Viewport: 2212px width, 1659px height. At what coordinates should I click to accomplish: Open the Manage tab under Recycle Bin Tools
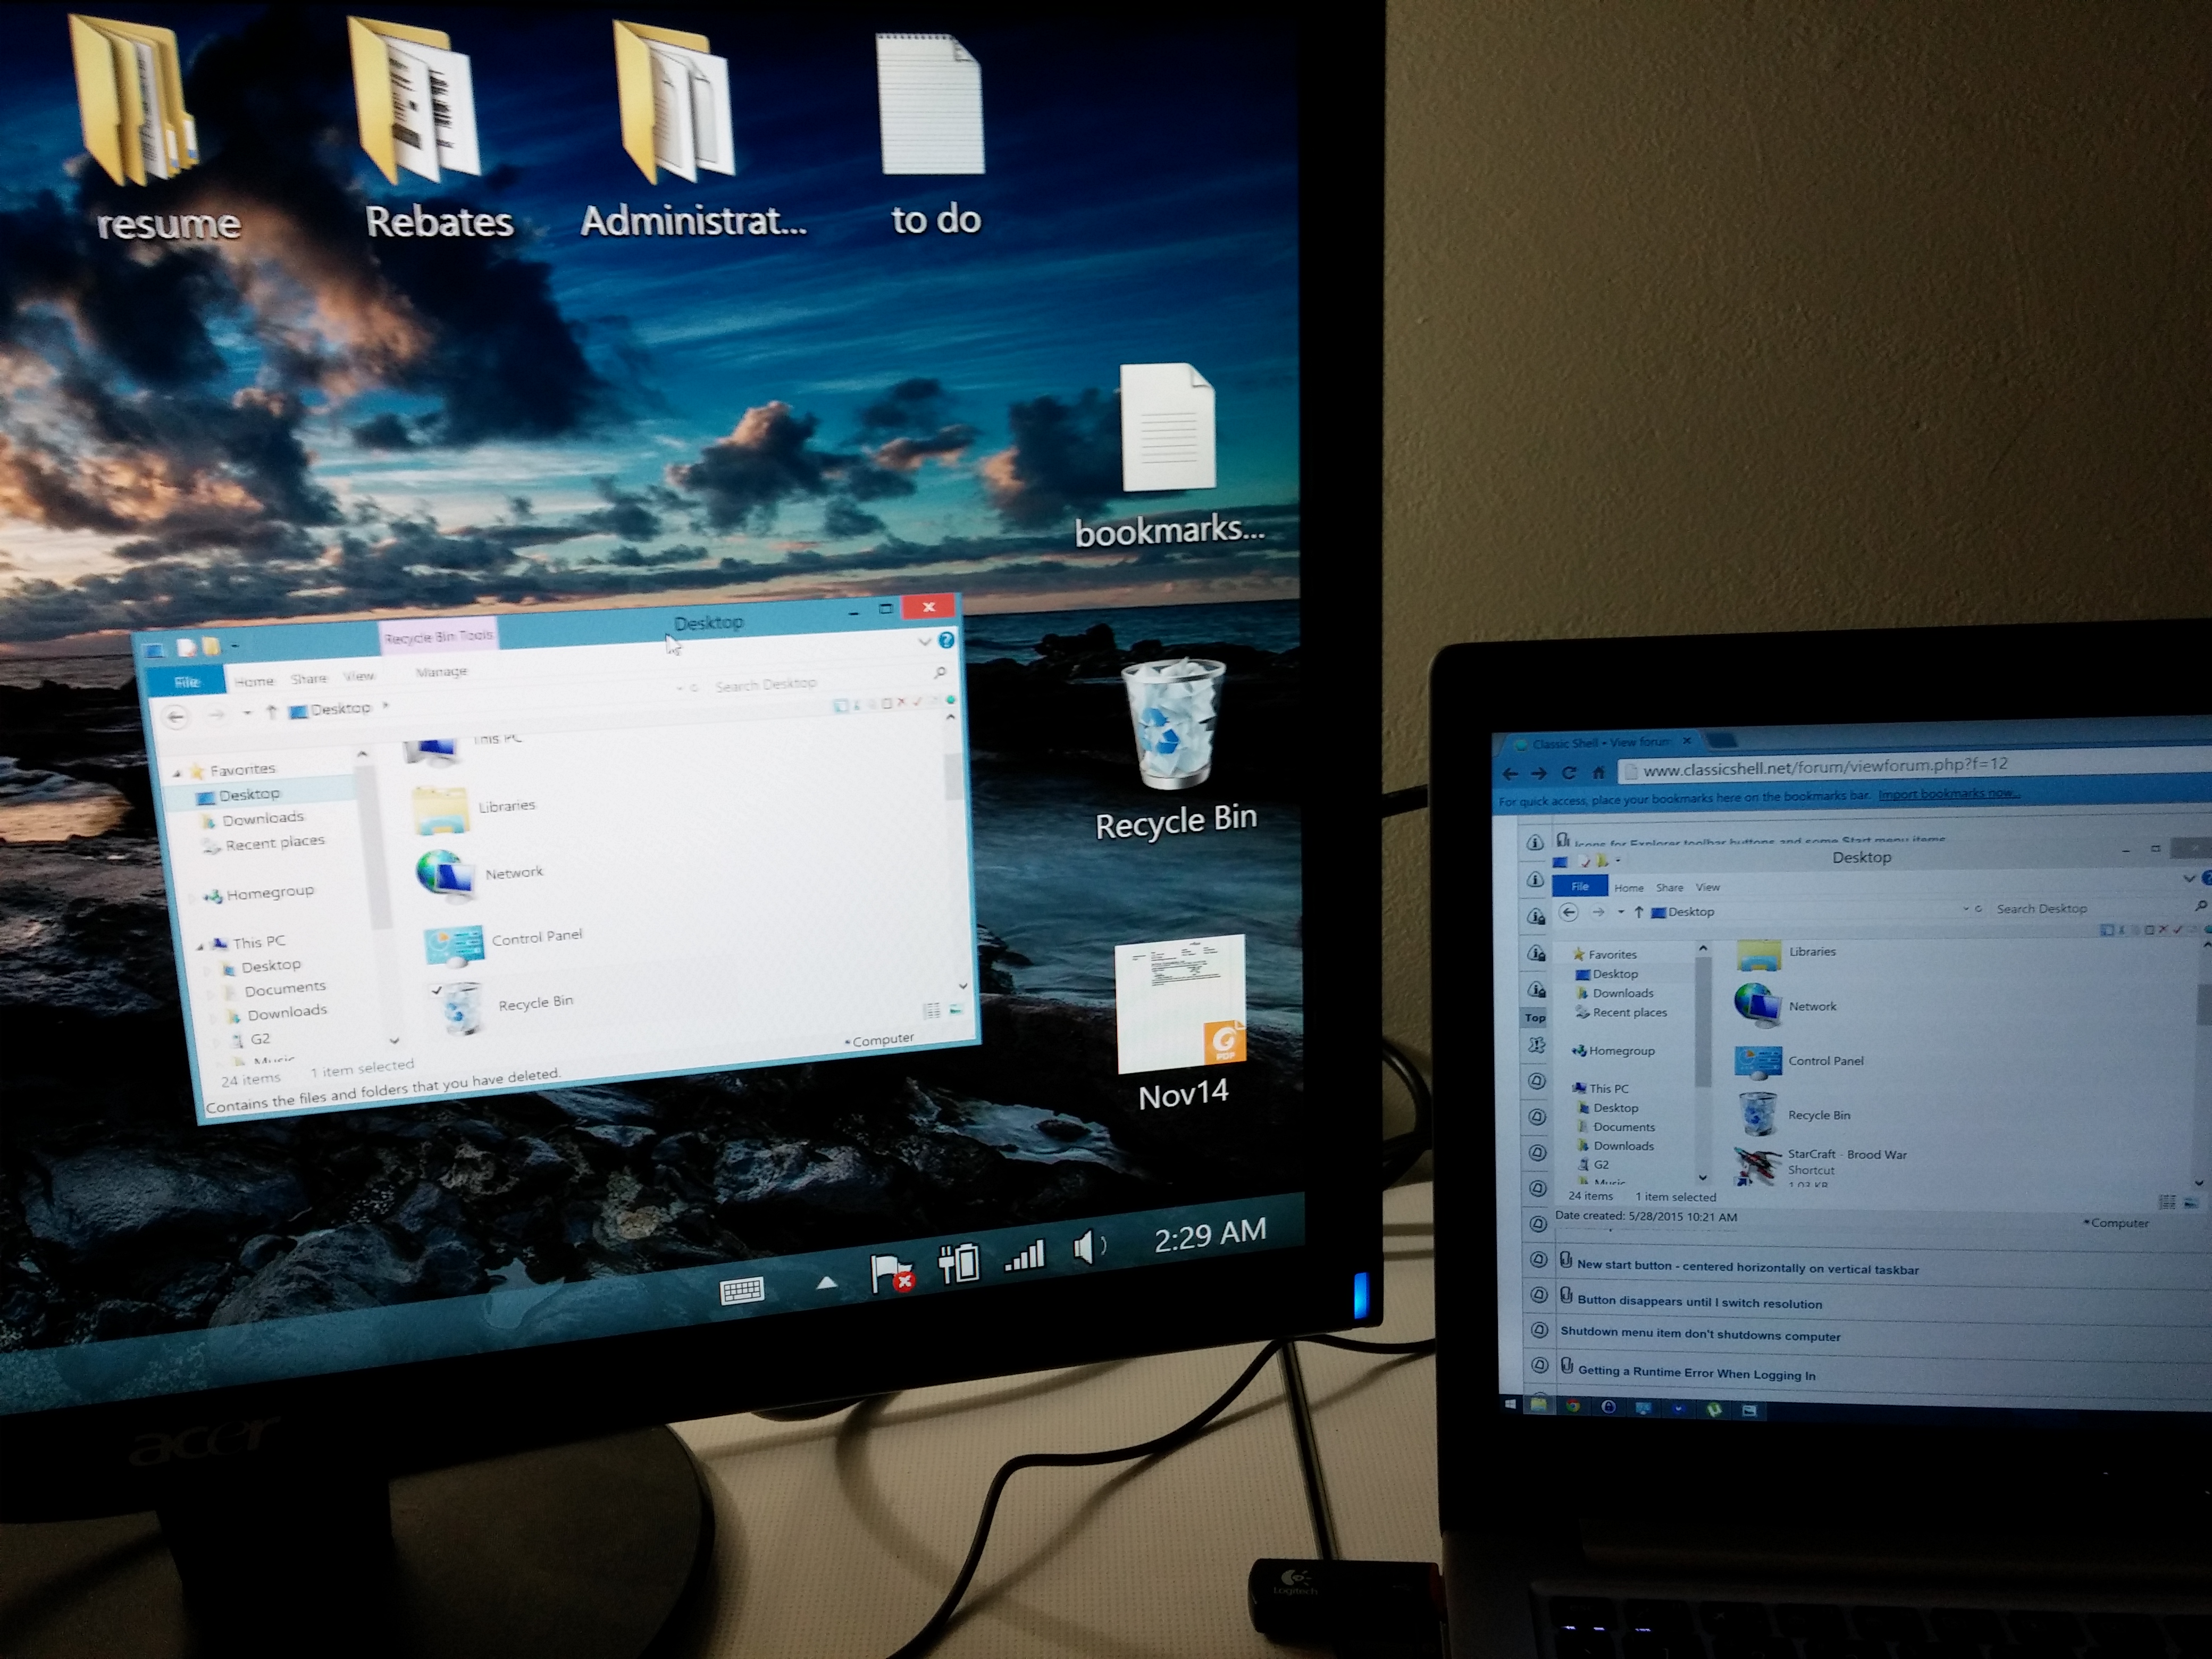tap(441, 672)
